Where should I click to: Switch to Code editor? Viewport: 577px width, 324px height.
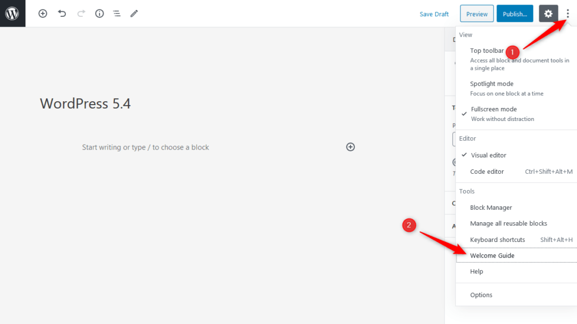coord(516,172)
